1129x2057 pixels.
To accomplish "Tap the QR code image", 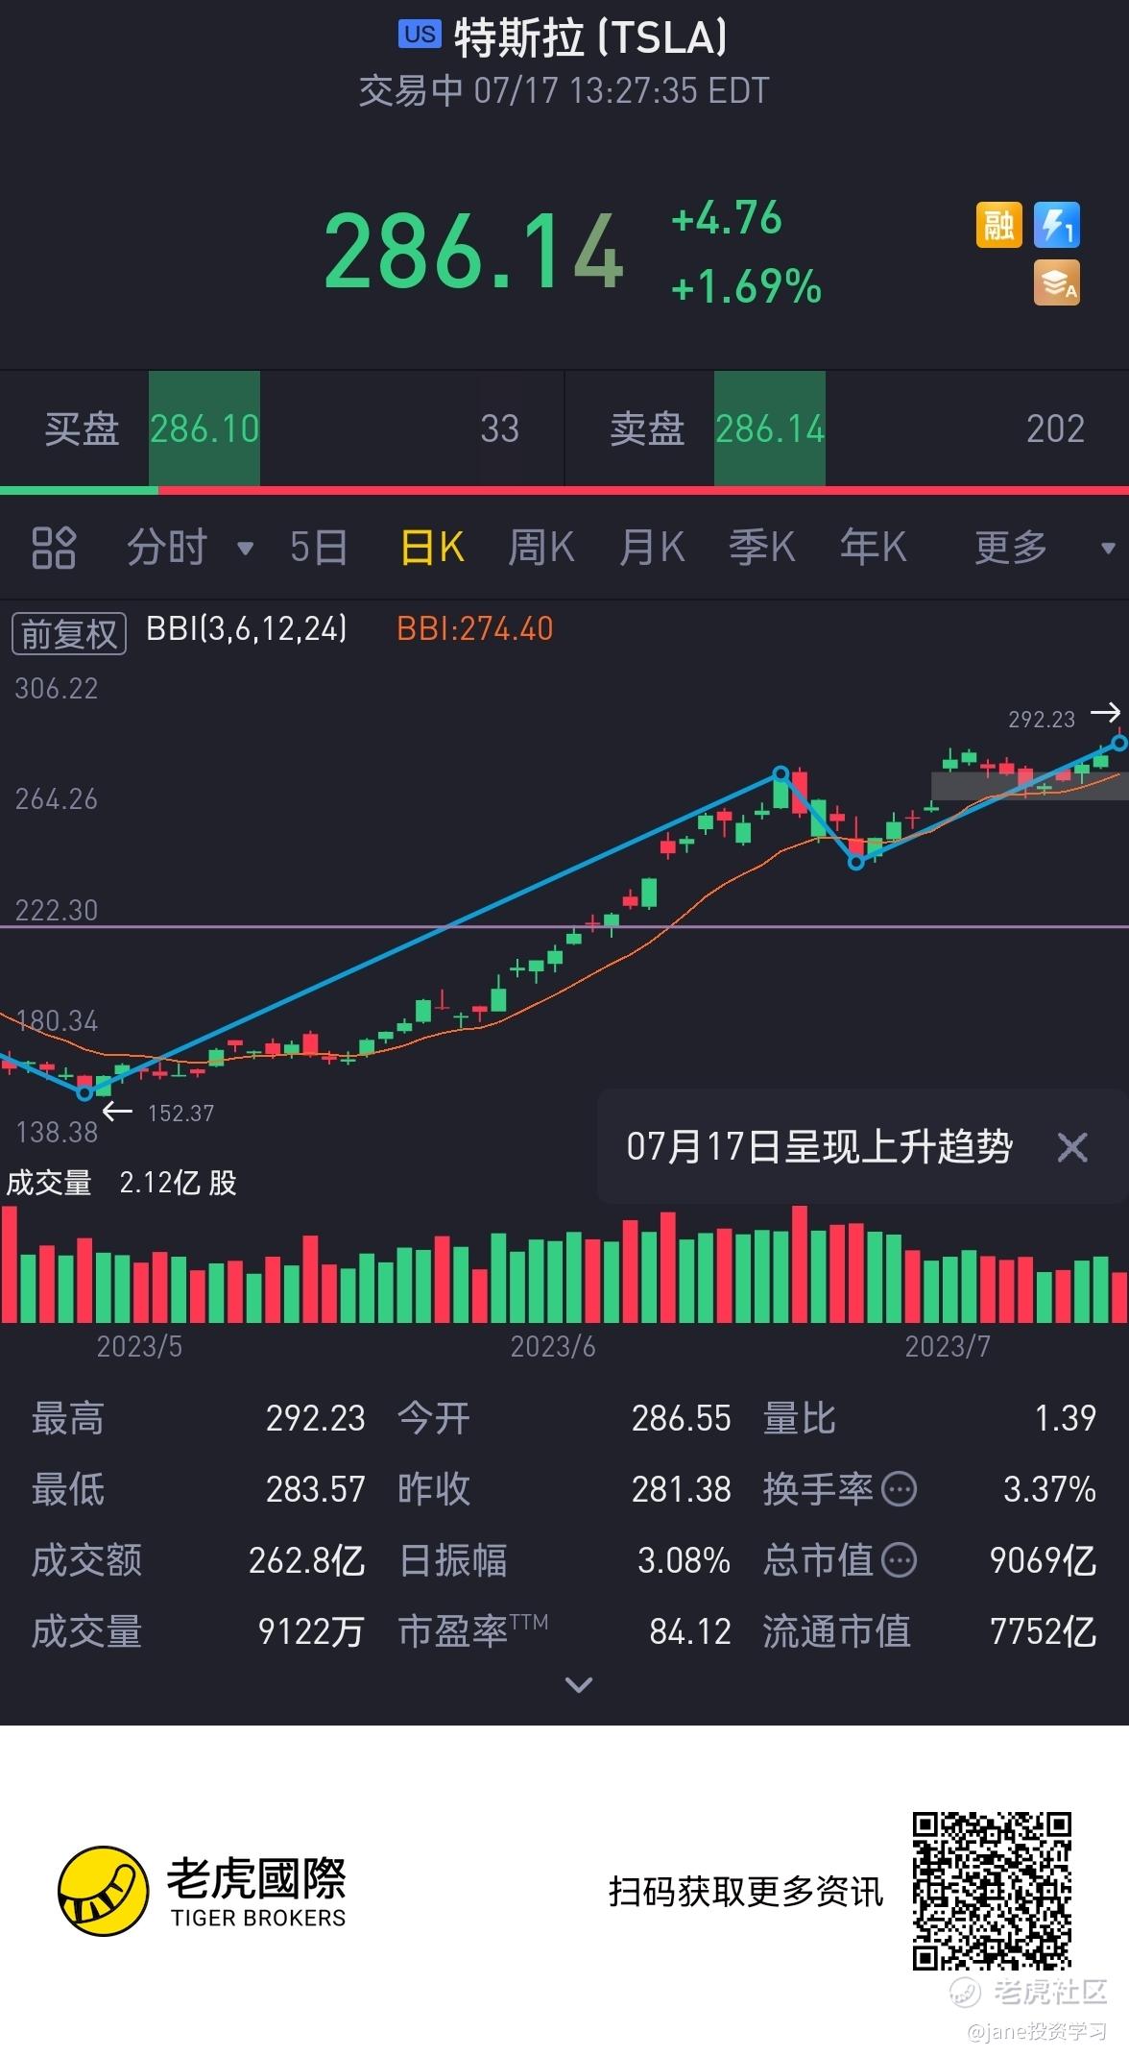I will pos(992,1892).
